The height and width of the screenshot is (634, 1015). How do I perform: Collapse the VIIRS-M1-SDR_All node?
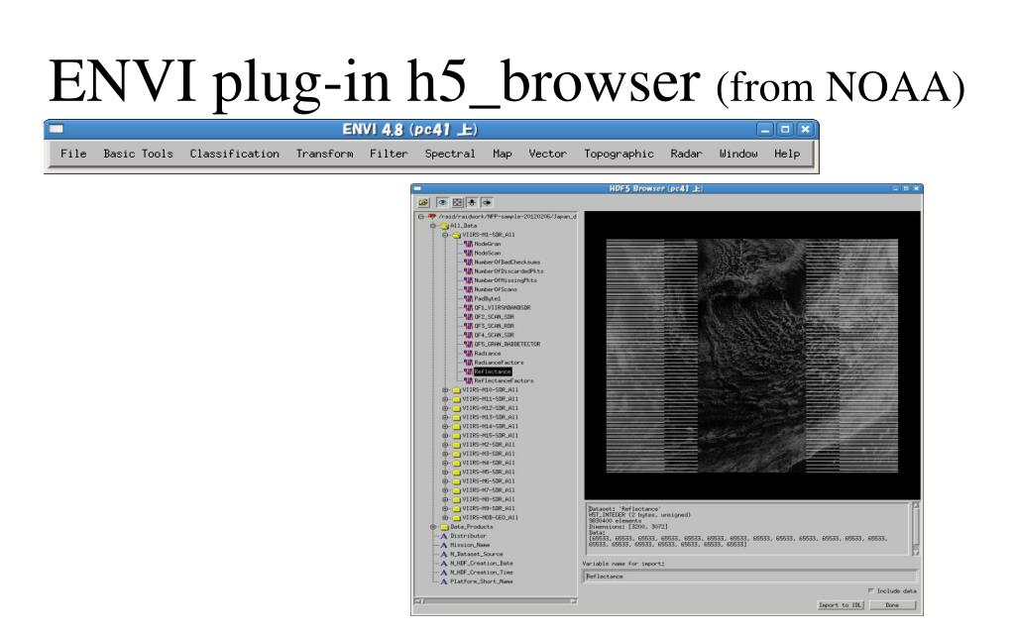coord(445,235)
